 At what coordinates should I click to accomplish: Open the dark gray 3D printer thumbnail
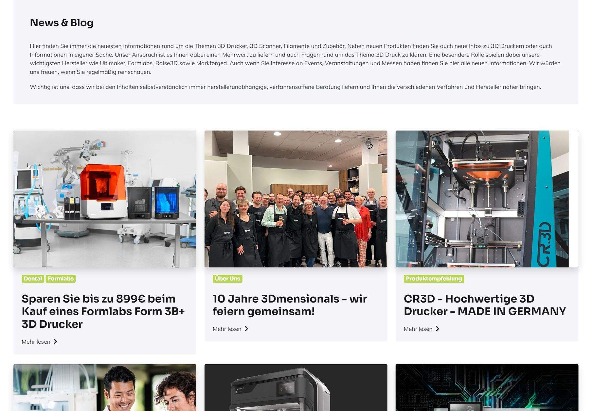coord(296,388)
